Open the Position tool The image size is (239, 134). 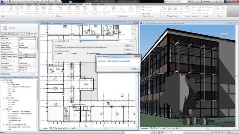(131, 10)
